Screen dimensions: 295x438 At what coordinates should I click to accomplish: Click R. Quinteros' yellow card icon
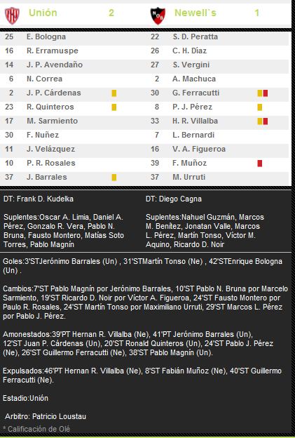(114, 107)
